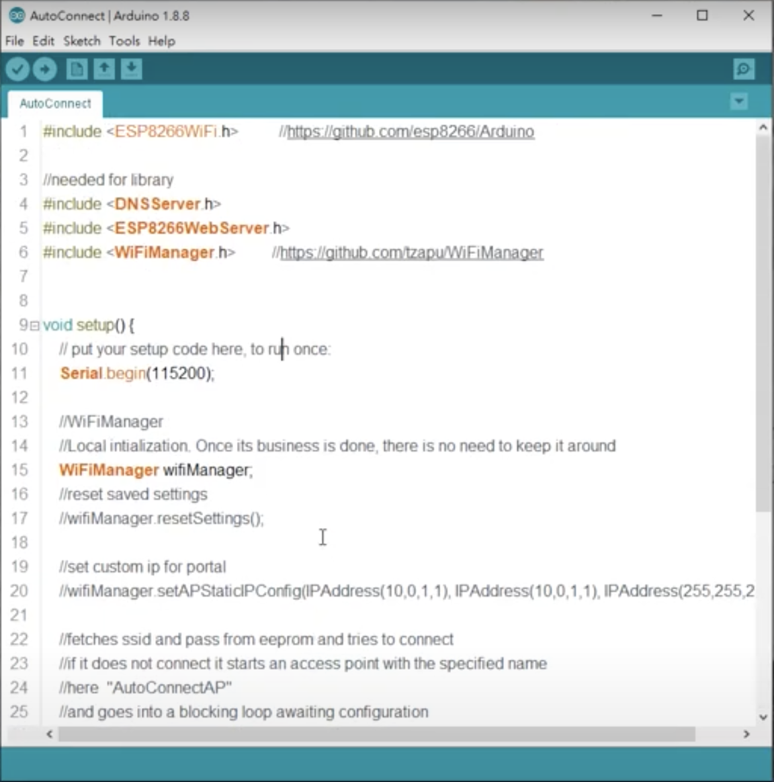Maximize the Arduino window
Viewport: 774px width, 782px height.
point(702,15)
